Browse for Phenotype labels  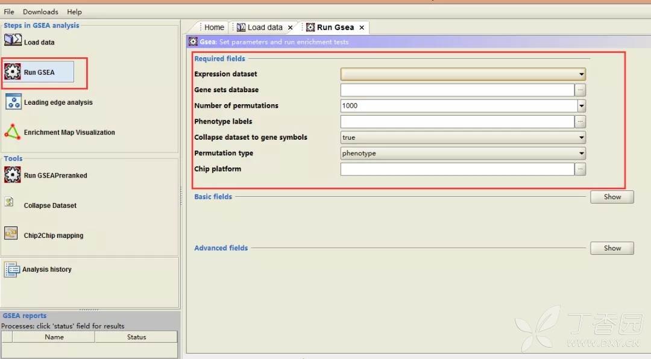pos(580,121)
